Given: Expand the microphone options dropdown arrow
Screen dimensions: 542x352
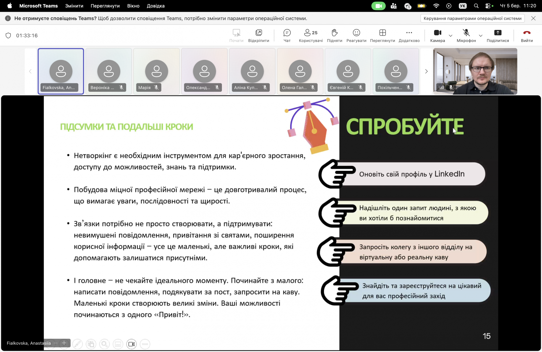Looking at the screenshot, I should pyautogui.click(x=480, y=36).
